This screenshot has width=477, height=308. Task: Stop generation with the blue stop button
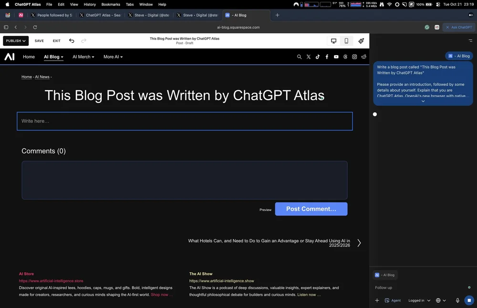[x=469, y=300]
